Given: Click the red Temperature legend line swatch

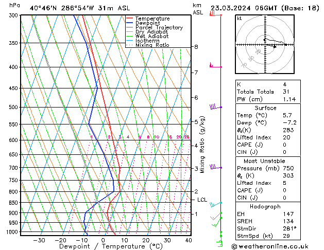Looking at the screenshot, I should [130, 19].
